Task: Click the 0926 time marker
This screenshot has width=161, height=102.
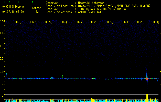Action: coord(94,22)
